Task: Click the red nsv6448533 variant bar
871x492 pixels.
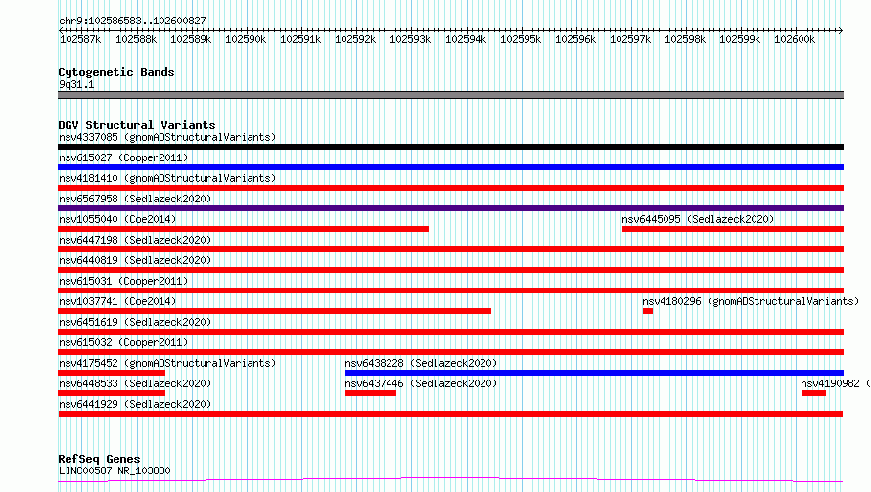Action: (x=112, y=393)
